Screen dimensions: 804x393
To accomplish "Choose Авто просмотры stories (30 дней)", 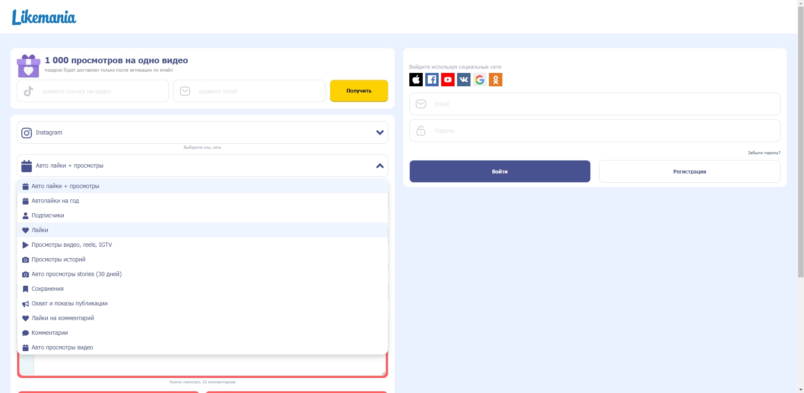I will coord(202,274).
